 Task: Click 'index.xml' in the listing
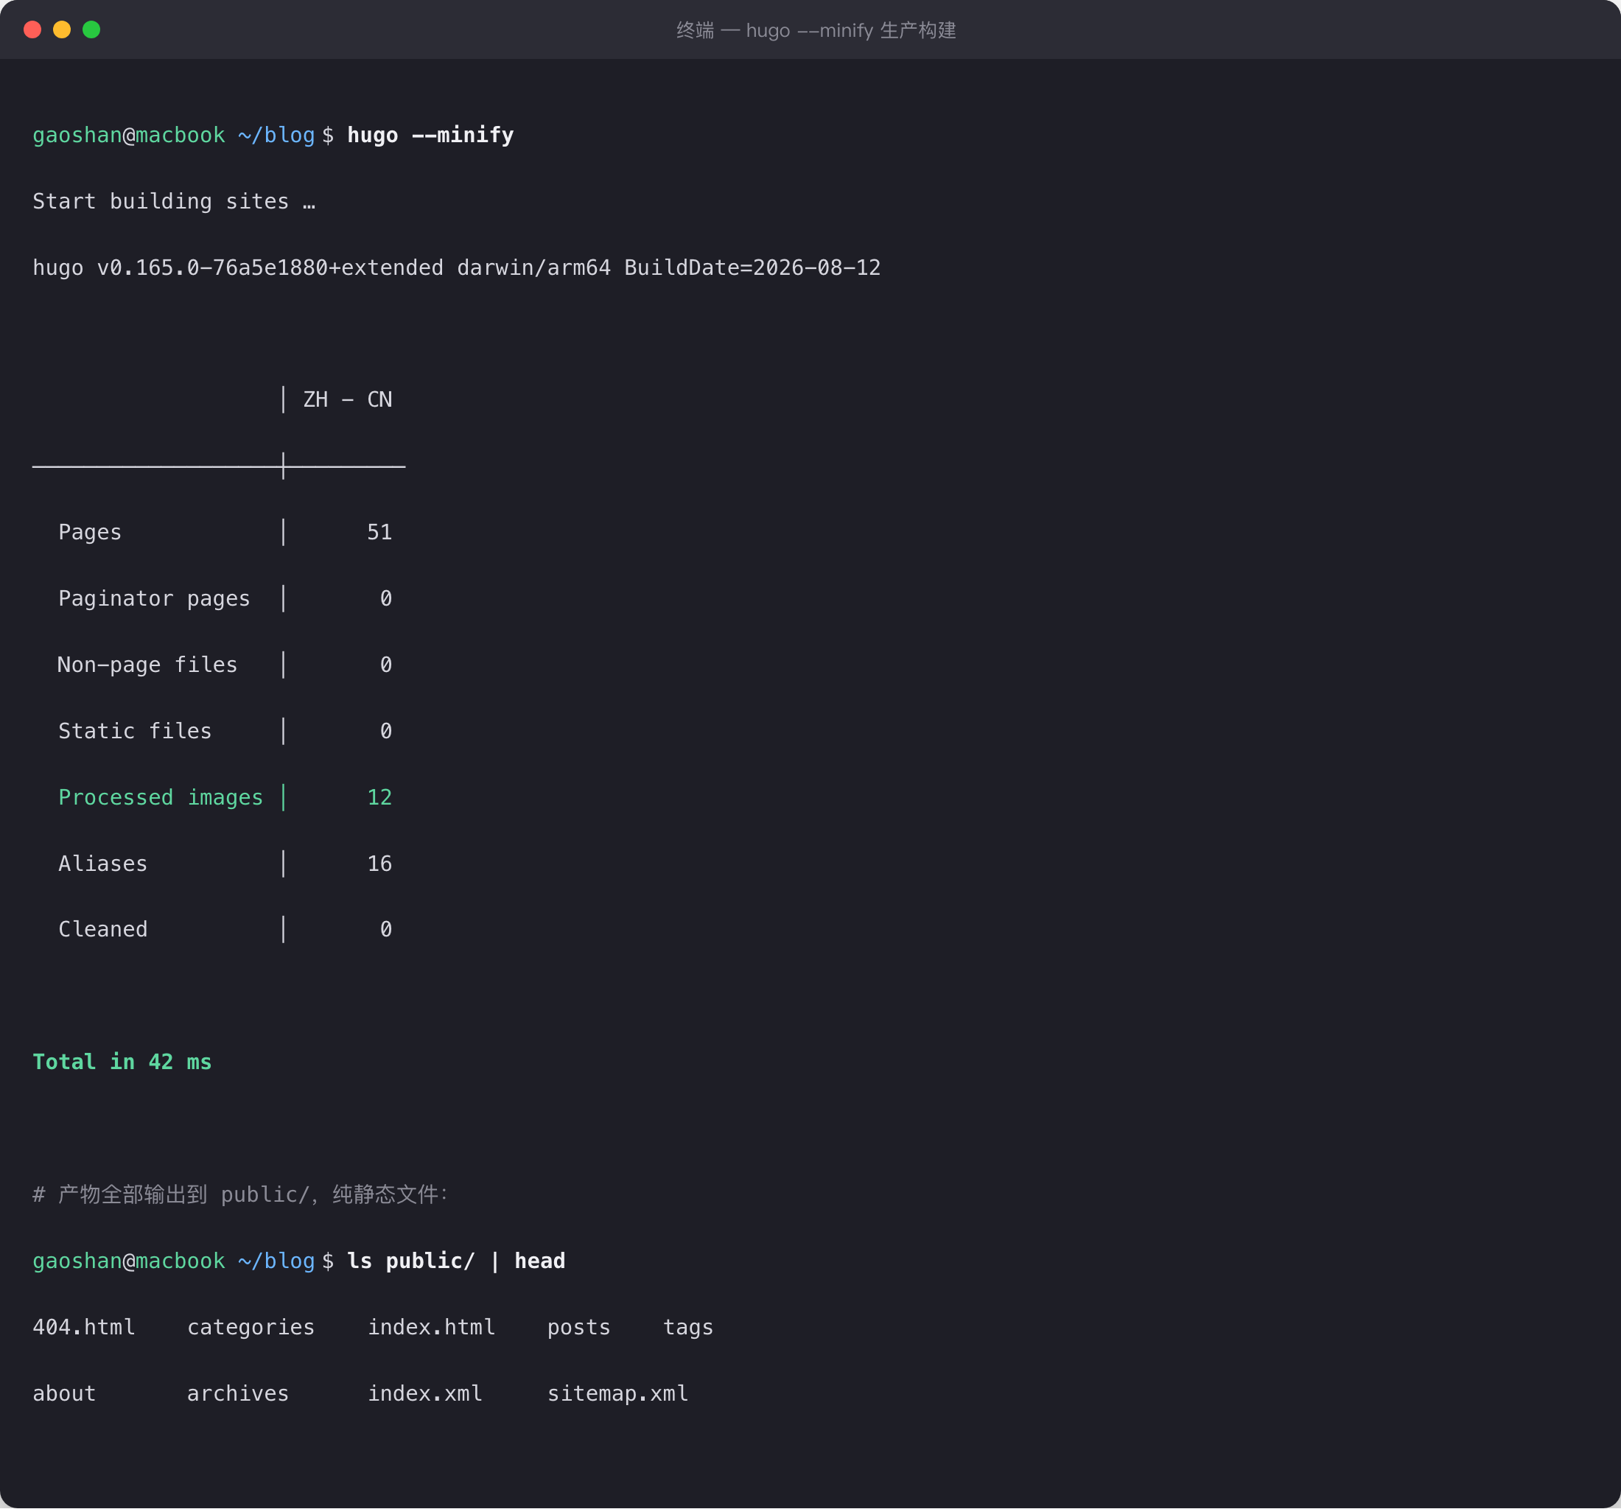tap(425, 1394)
